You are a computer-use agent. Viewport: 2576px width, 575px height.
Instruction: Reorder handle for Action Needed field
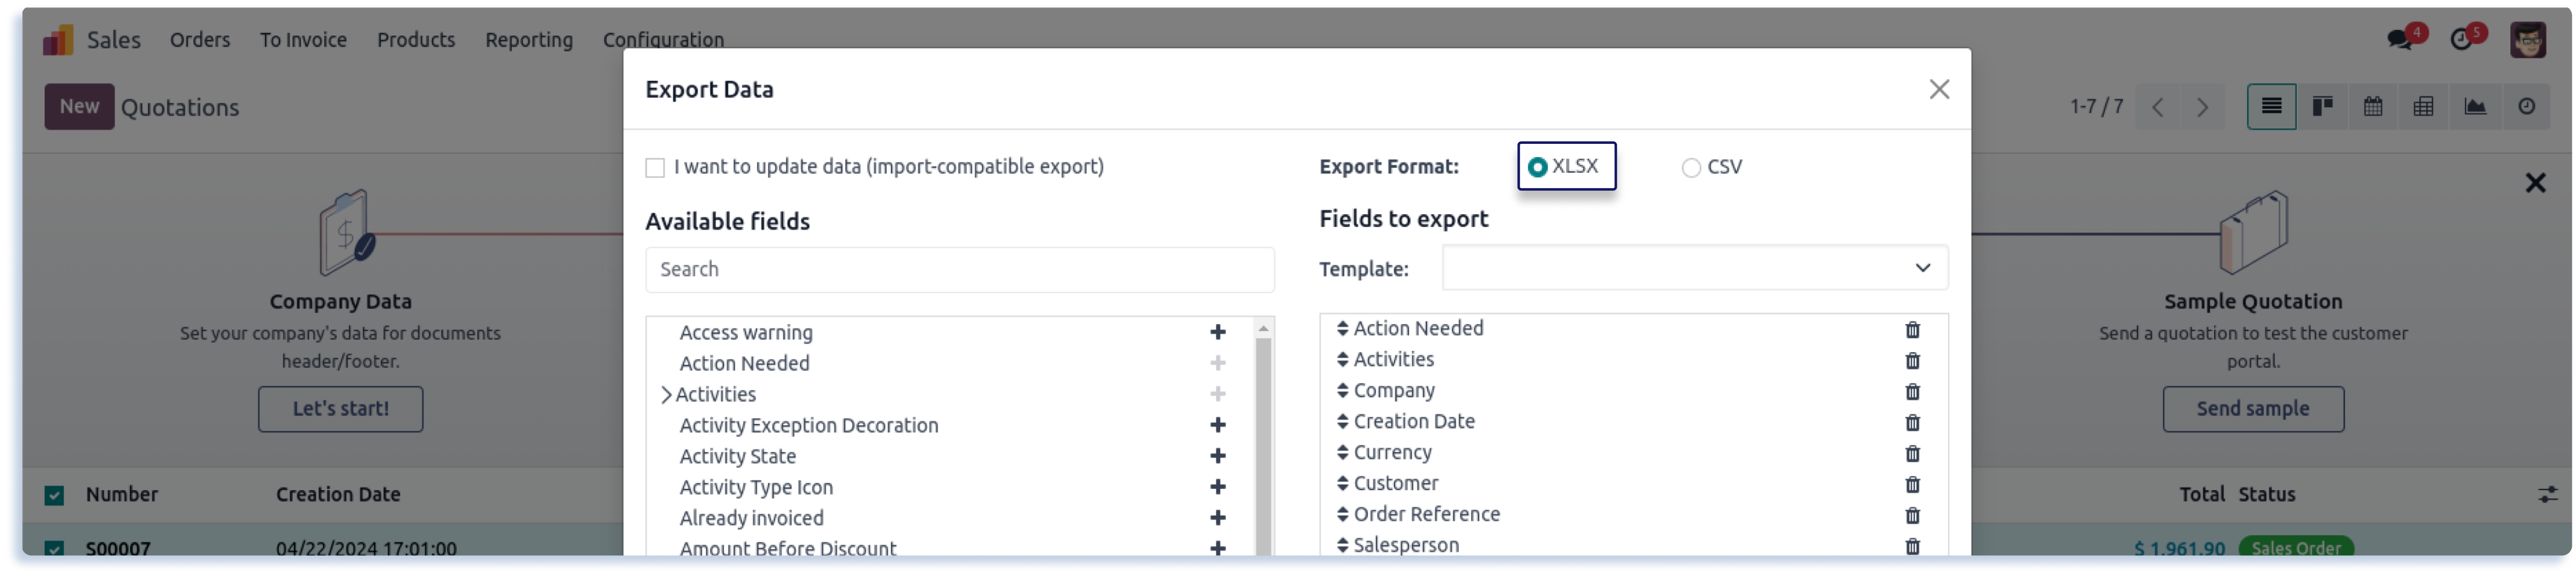click(1342, 329)
